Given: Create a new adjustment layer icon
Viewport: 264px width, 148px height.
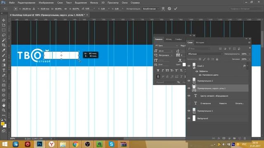Looking at the screenshot, I should pyautogui.click(x=229, y=138).
